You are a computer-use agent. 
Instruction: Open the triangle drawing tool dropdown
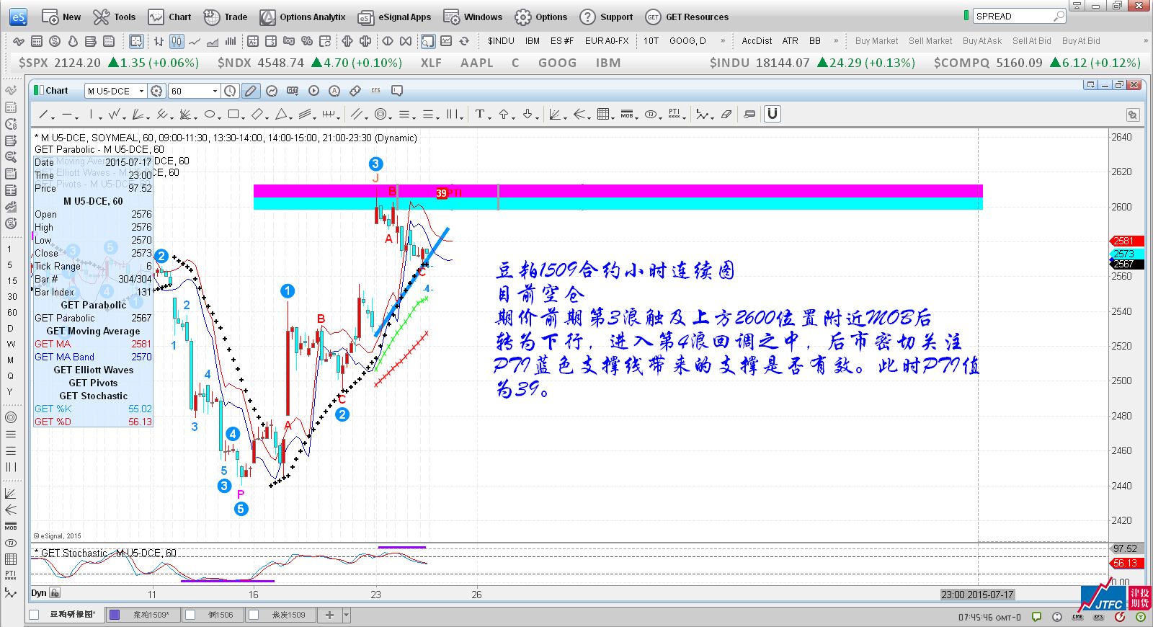tap(284, 115)
